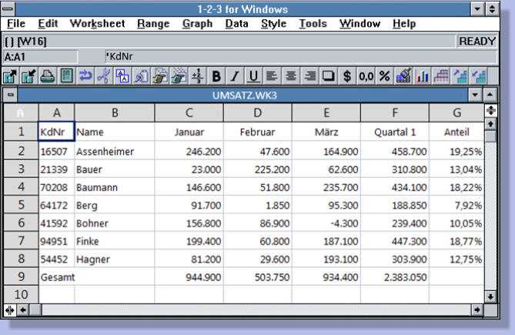Toggle underline formatting
Screen dimensions: 515x335
(253, 76)
